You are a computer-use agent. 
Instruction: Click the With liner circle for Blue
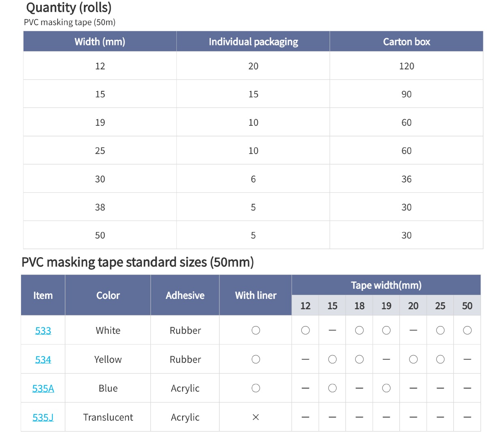(255, 389)
